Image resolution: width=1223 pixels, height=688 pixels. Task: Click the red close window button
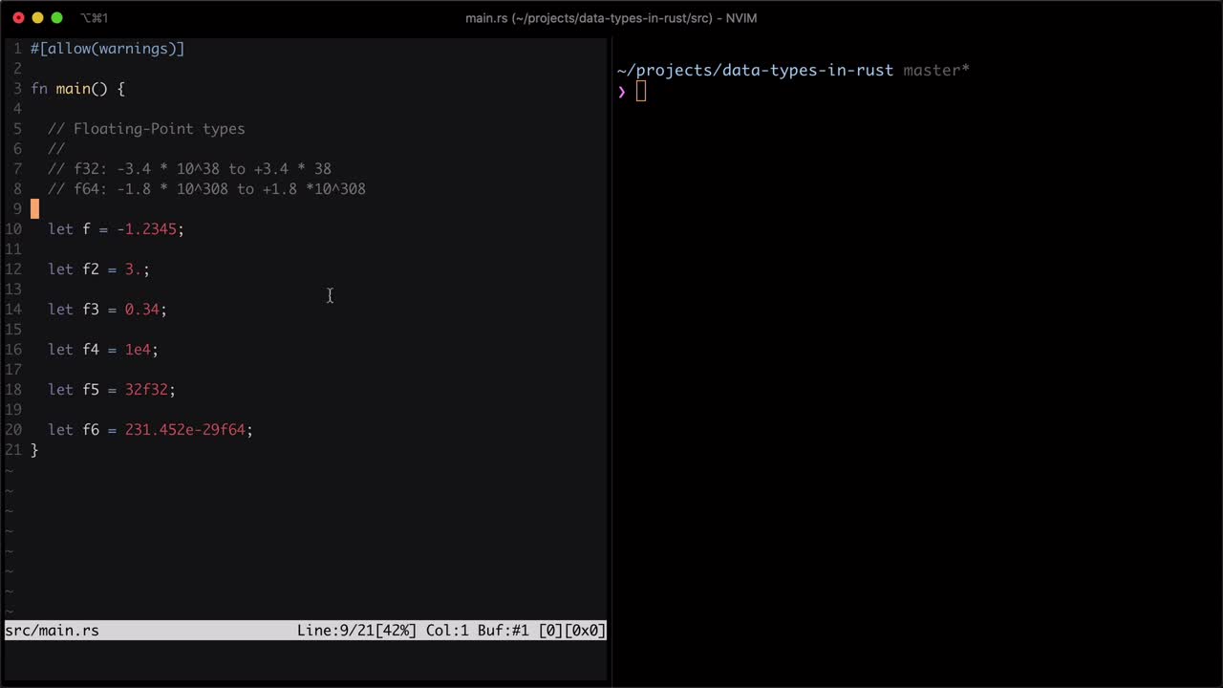point(18,18)
